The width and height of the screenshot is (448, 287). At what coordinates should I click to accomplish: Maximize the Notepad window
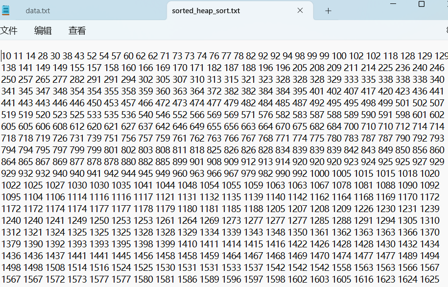pyautogui.click(x=421, y=3)
